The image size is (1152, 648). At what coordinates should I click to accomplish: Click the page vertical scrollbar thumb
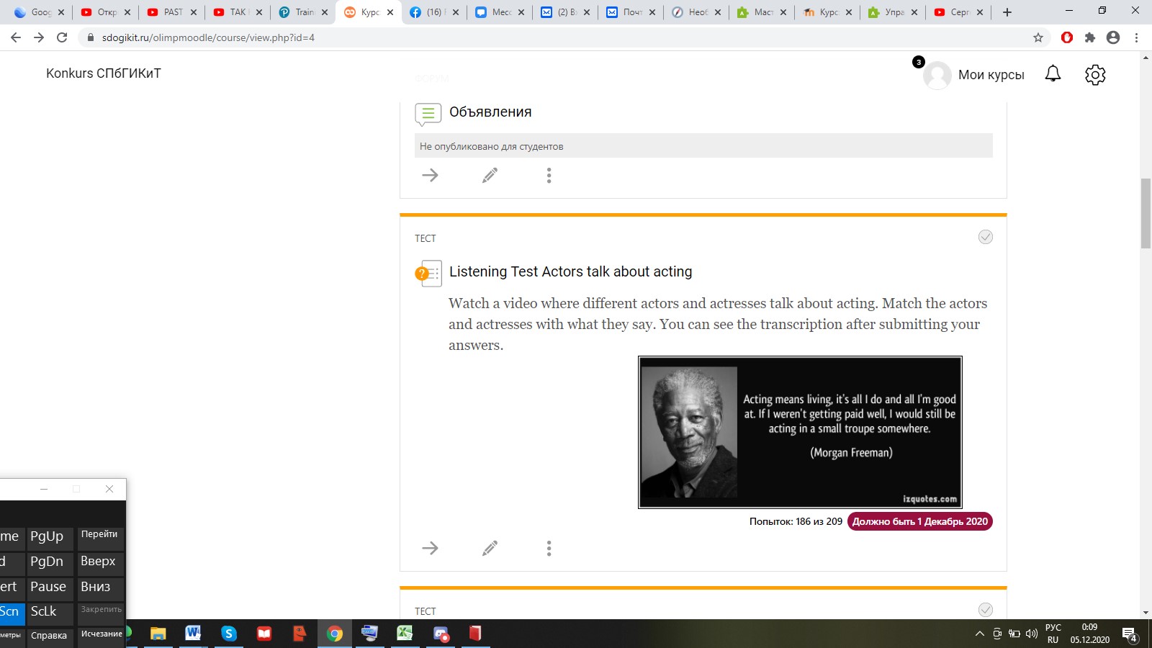(1146, 212)
